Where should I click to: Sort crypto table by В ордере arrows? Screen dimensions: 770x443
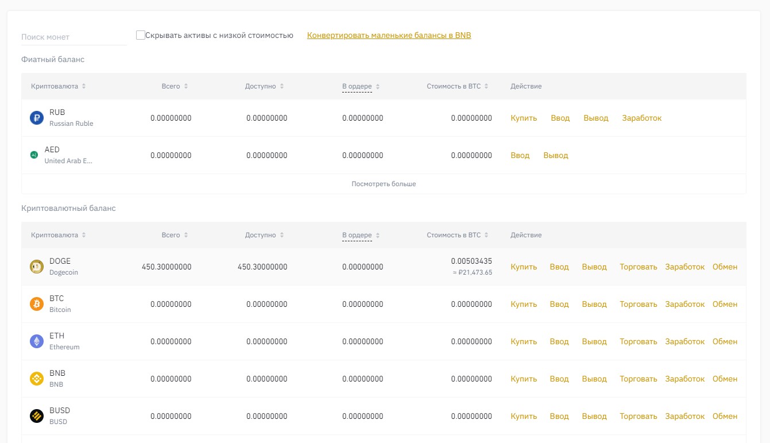coord(378,236)
